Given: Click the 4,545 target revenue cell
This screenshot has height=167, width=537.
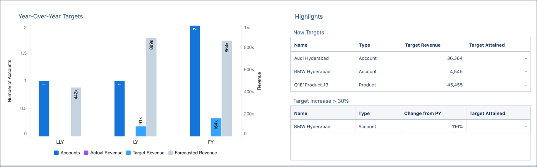Looking at the screenshot, I should (x=456, y=71).
